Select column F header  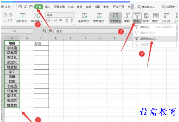point(85,38)
